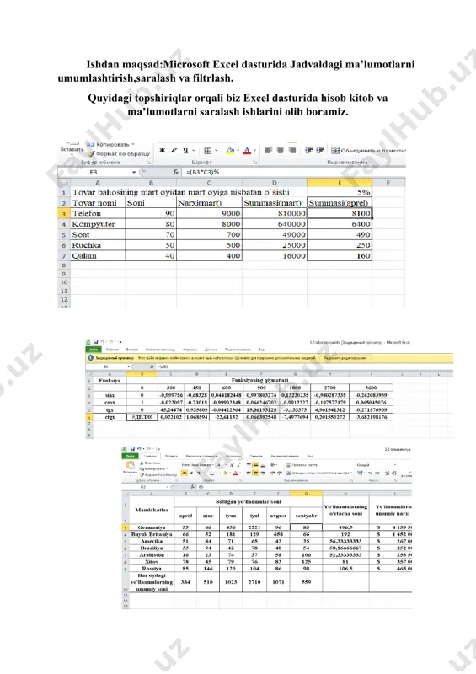The height and width of the screenshot is (674, 476).
Task: Click the save icon in the middle Excel title bar
Action: point(96,342)
